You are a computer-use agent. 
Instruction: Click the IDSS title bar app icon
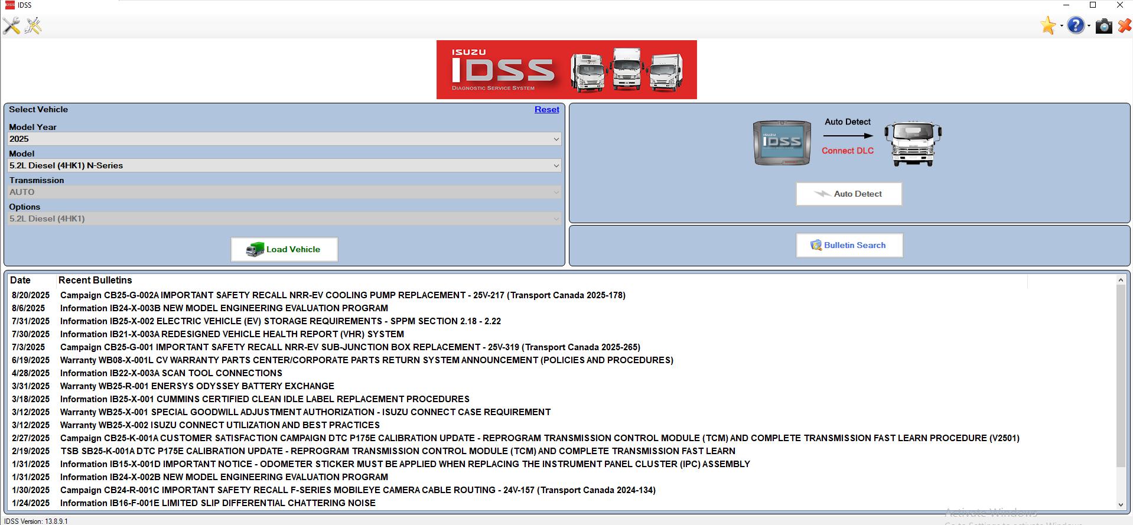(x=9, y=5)
